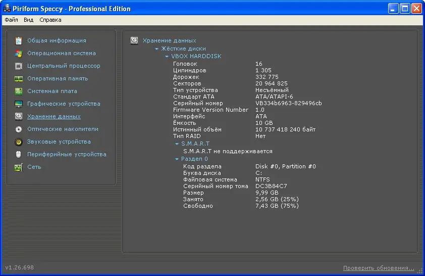Open Графические устройства section
425x276 pixels.
click(x=64, y=104)
